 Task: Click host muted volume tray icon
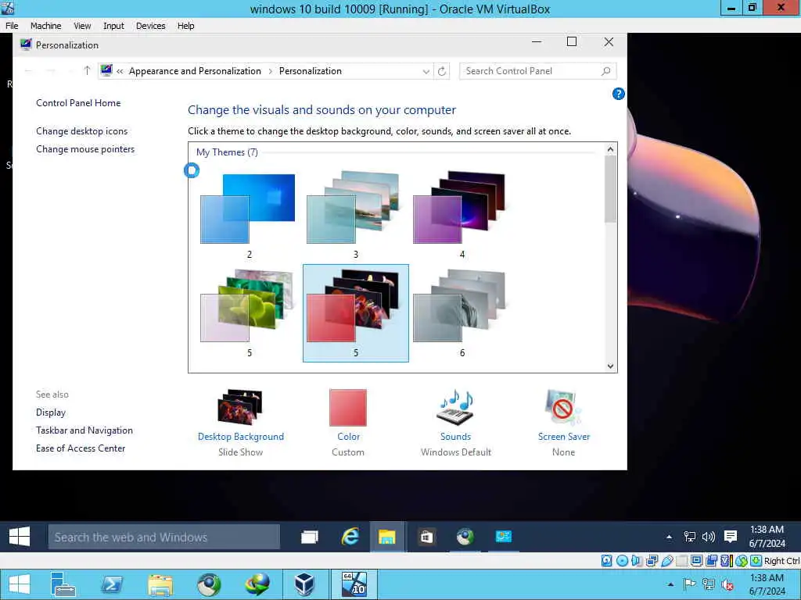point(727,584)
